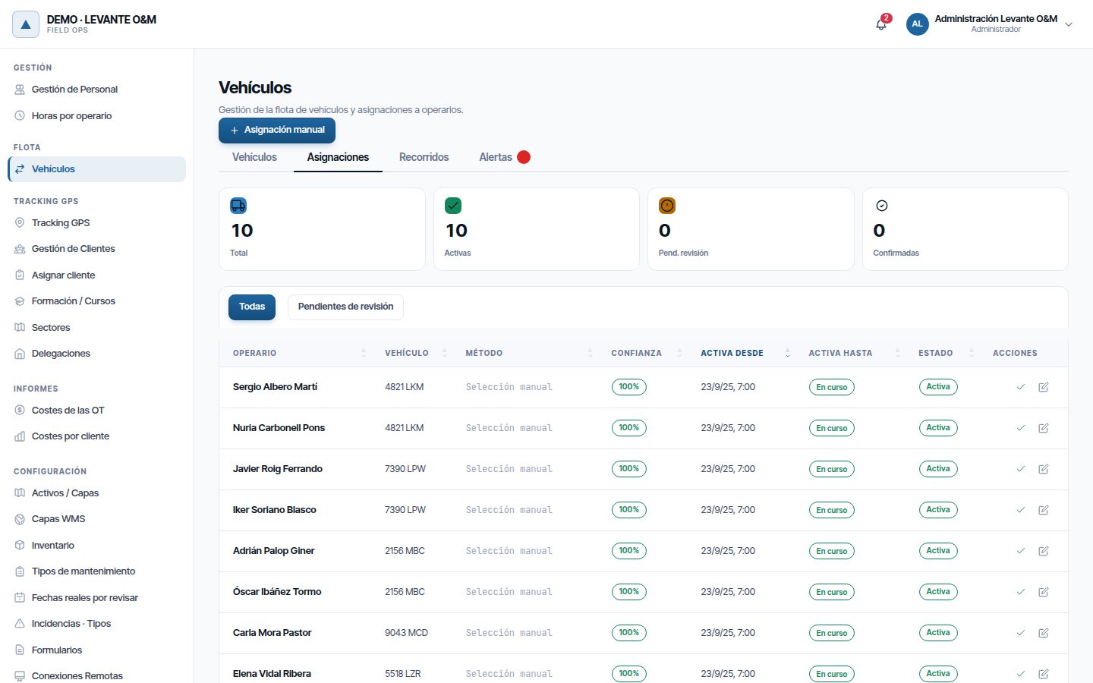The height and width of the screenshot is (683, 1093).
Task: Click edit icon for Sergio Albero Martí
Action: [x=1044, y=387]
